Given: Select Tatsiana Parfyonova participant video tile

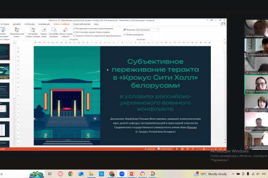Looking at the screenshot, I should [x=256, y=85].
